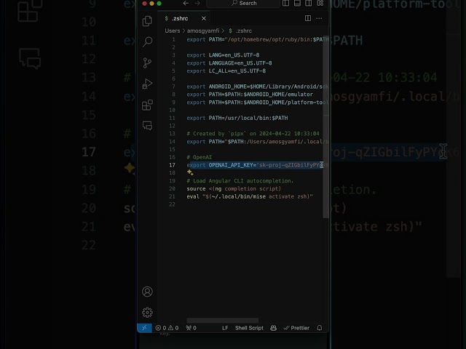Open the Chat view in activity bar

pyautogui.click(x=147, y=126)
